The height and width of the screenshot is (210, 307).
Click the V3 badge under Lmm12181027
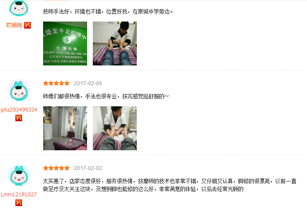18,203
